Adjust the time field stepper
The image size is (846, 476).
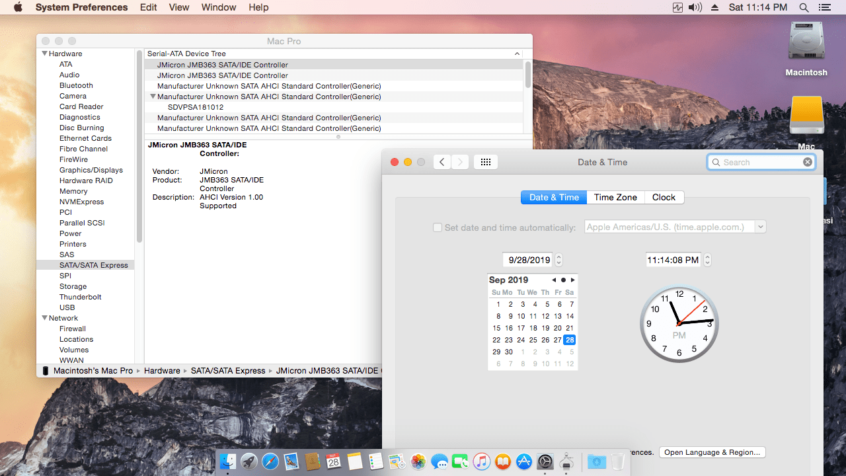708,260
